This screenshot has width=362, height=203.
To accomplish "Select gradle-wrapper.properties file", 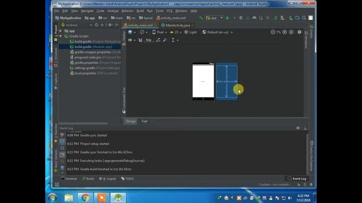I will click(95, 52).
